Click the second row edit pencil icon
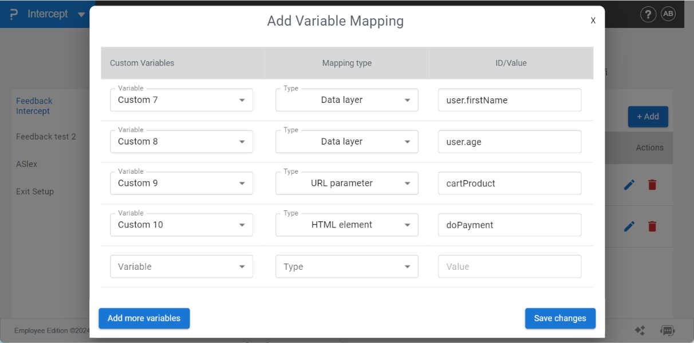 coord(629,226)
